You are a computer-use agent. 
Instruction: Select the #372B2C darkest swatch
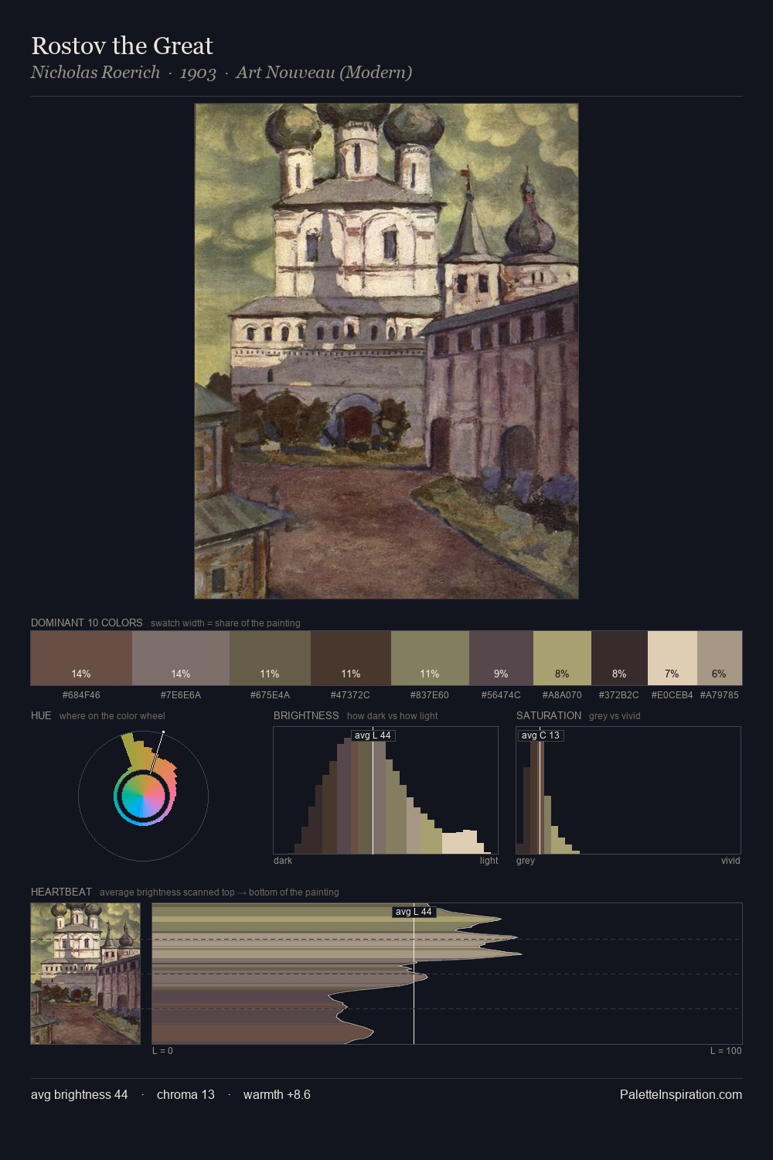tap(619, 658)
